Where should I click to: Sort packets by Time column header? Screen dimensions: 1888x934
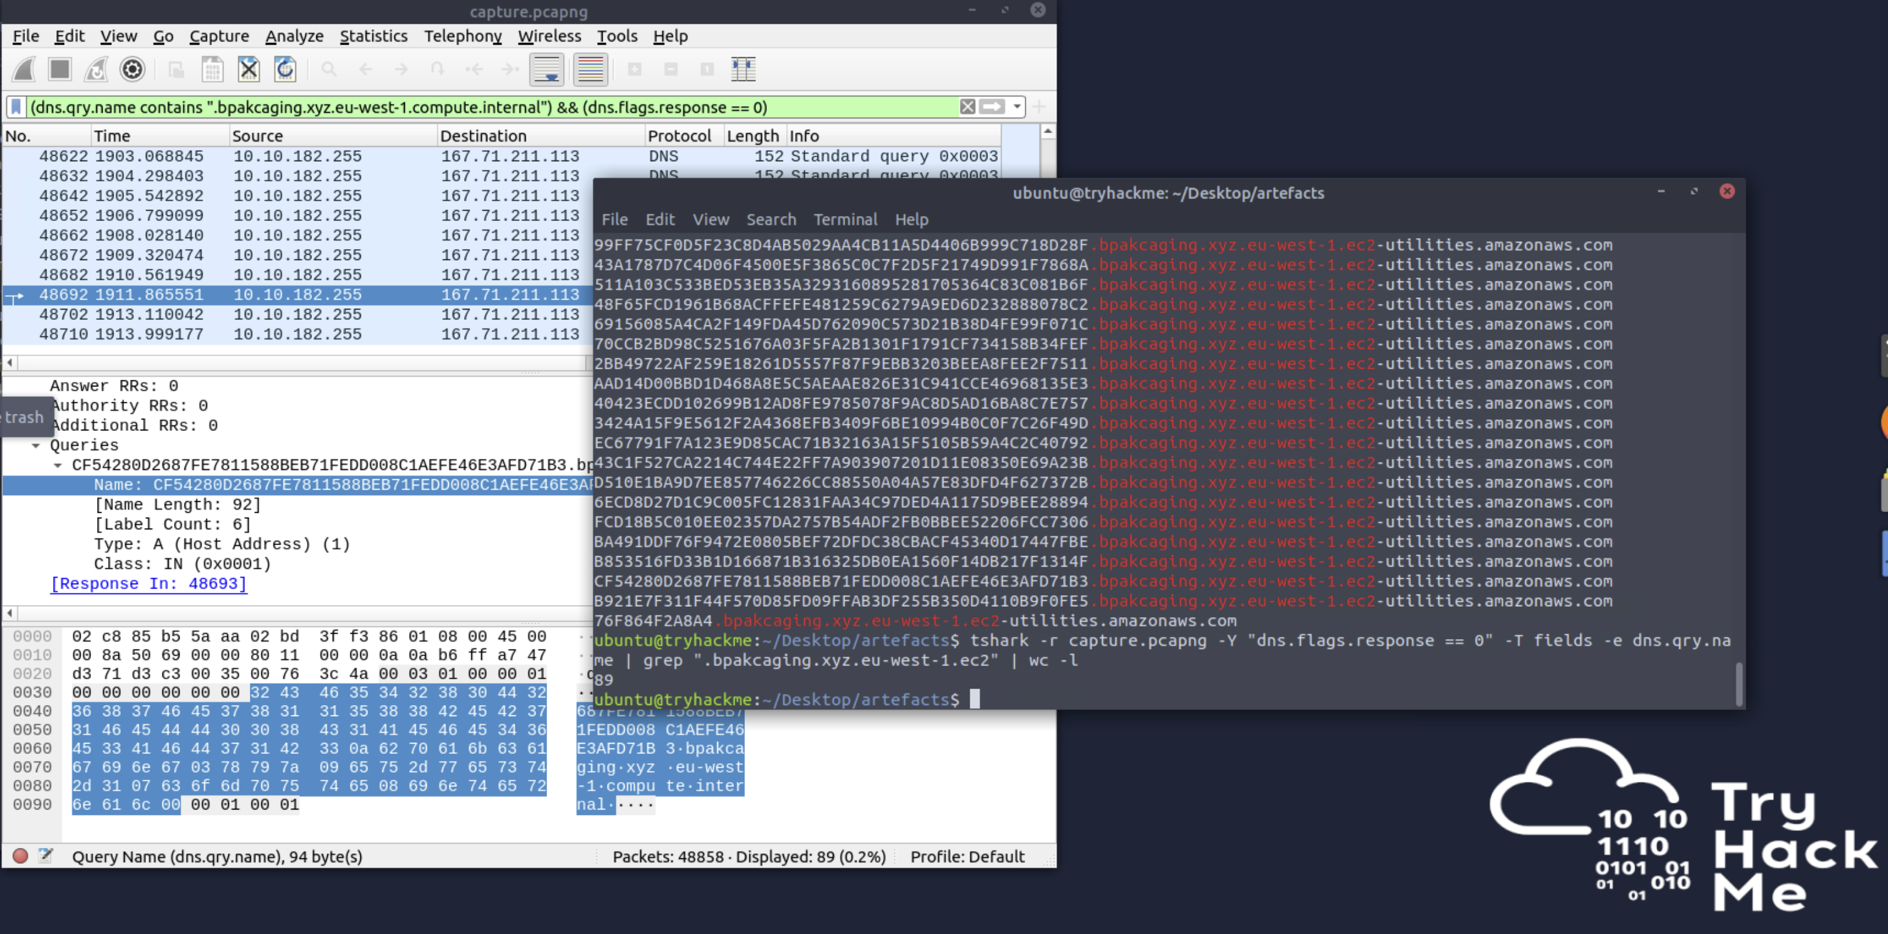(x=160, y=136)
